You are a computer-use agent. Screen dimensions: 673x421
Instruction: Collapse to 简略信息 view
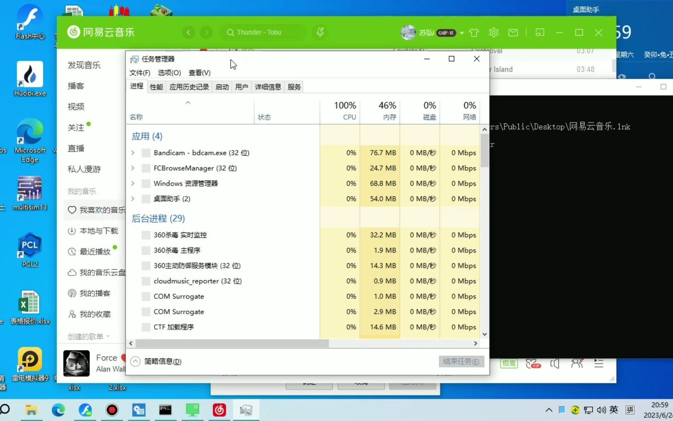[x=156, y=361]
